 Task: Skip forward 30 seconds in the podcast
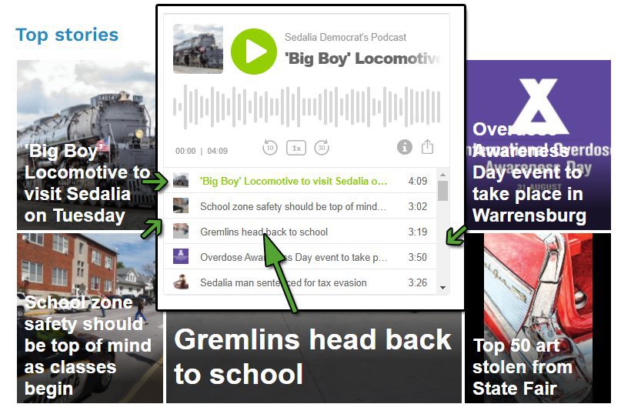(x=322, y=148)
